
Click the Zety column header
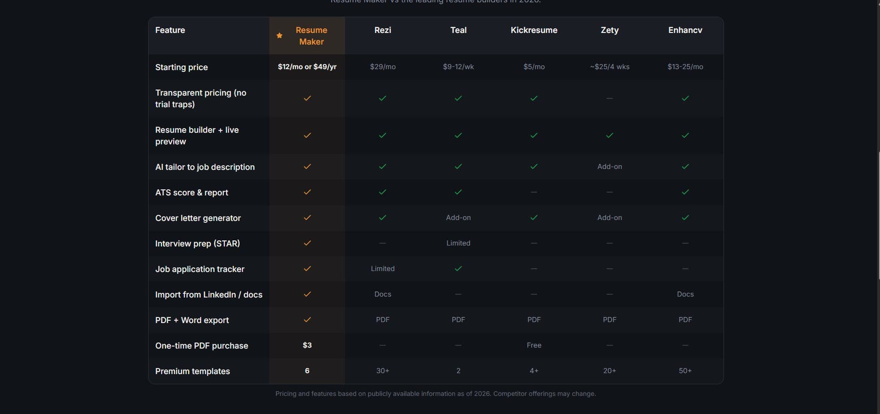(x=610, y=30)
